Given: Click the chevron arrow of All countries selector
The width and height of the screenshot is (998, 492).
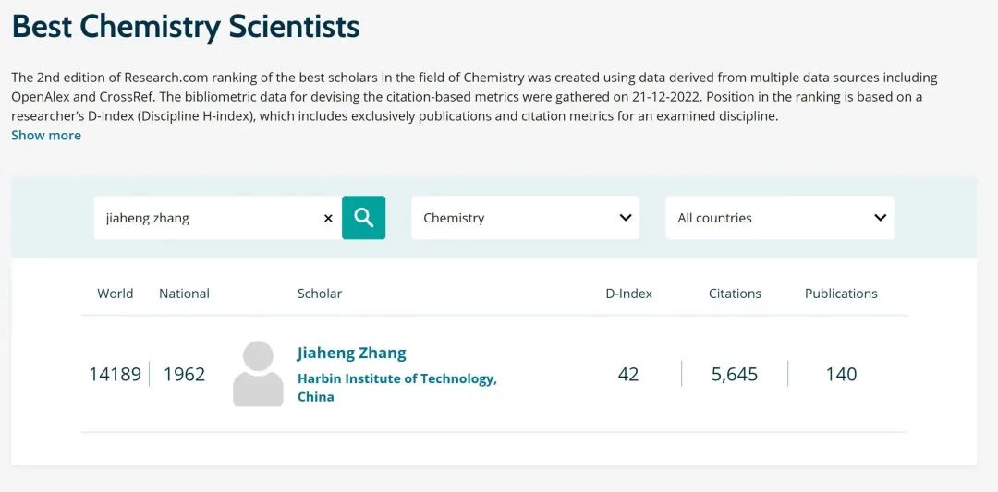Looking at the screenshot, I should [881, 218].
